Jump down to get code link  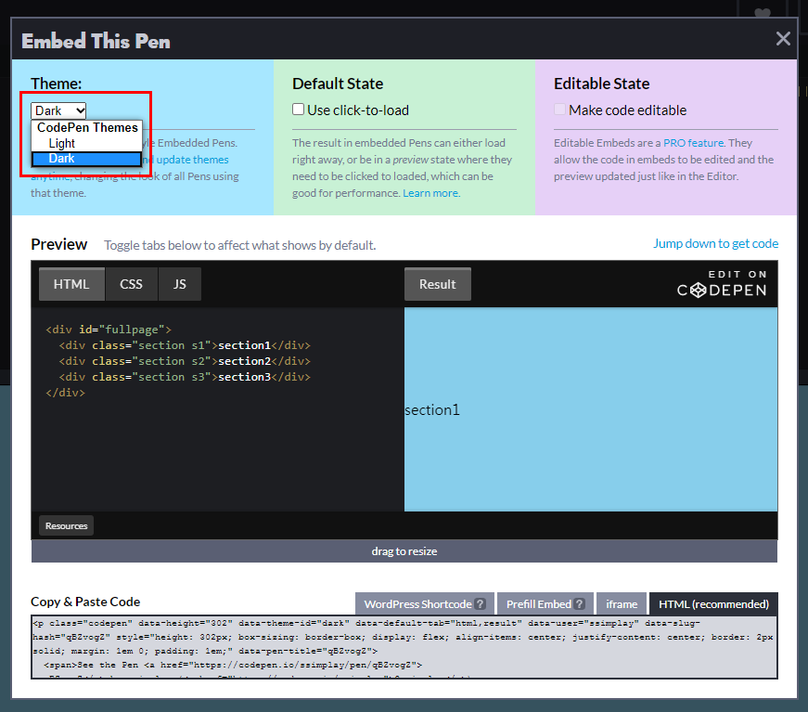(716, 243)
